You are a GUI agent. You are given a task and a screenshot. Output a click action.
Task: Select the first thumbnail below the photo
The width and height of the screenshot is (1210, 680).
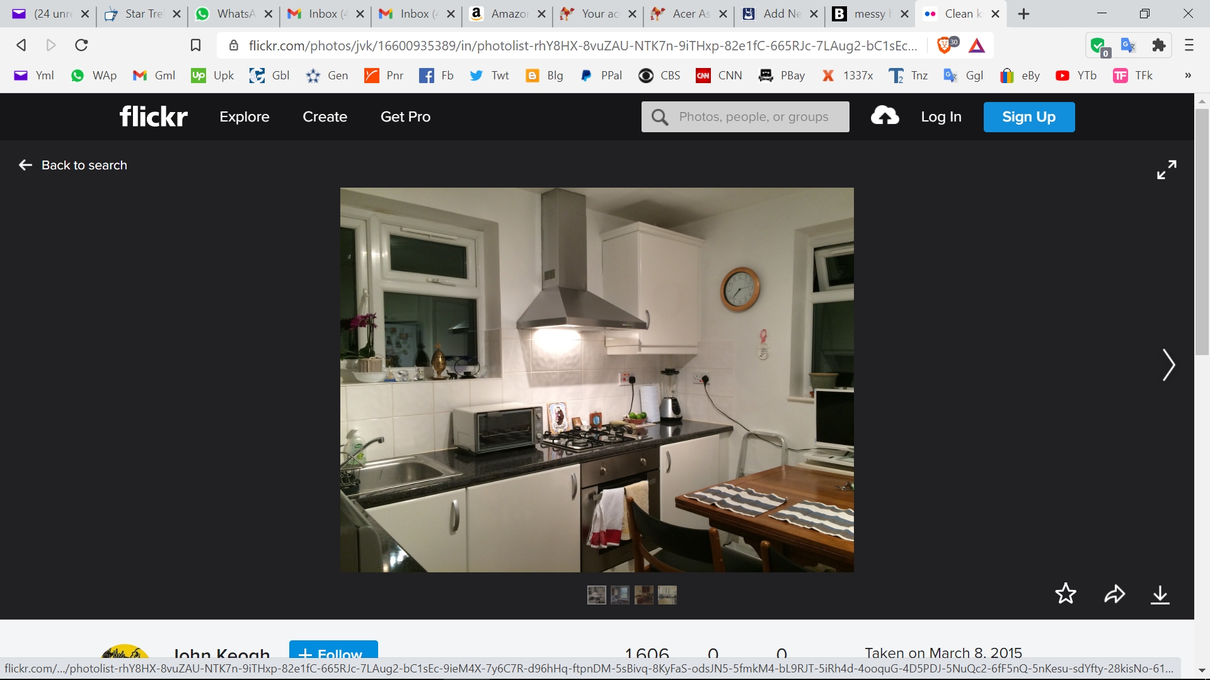[596, 594]
